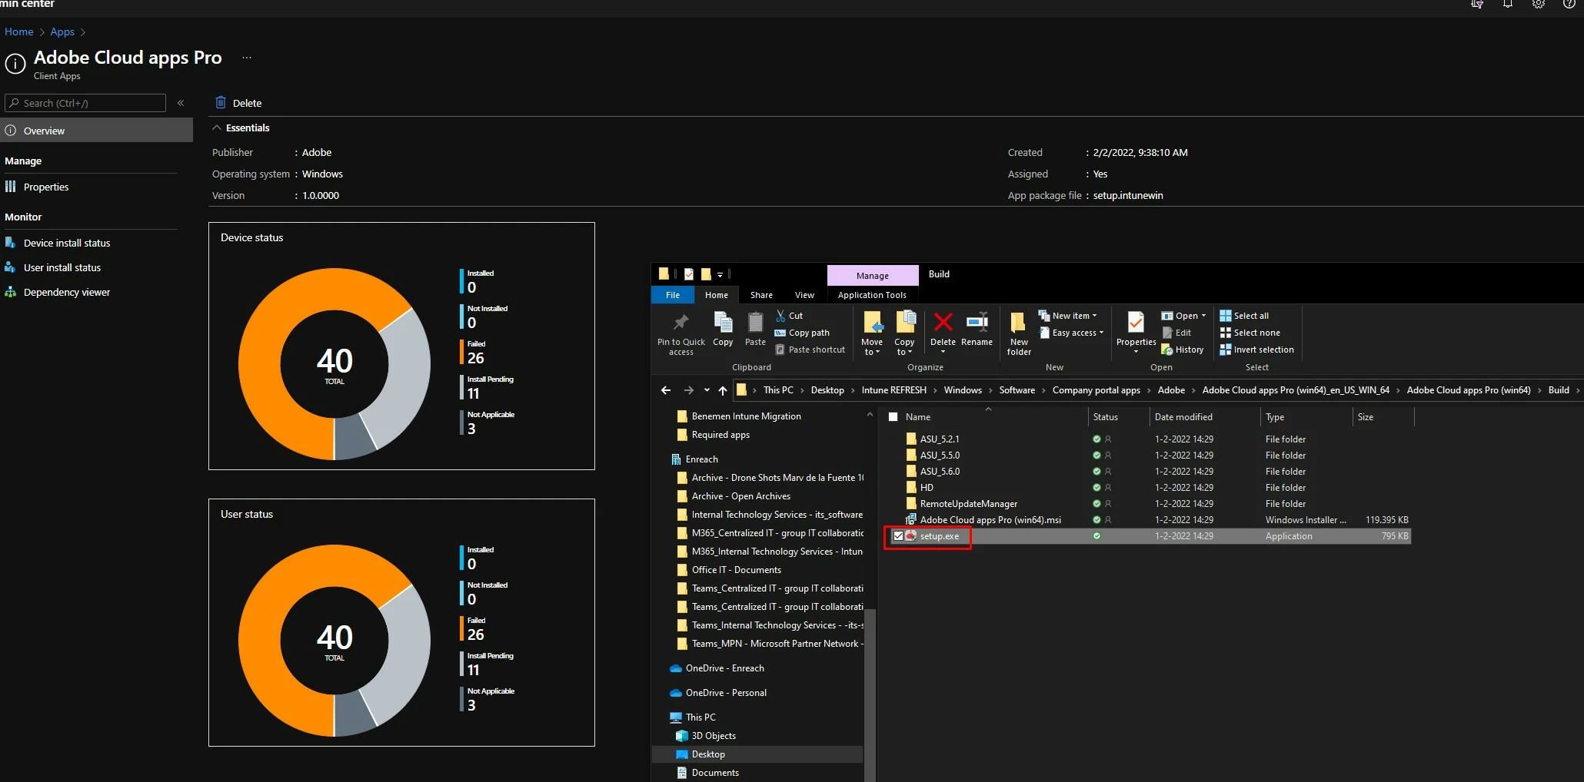The height and width of the screenshot is (782, 1584).
Task: Click the red X Delete icon in Explorer
Action: pyautogui.click(x=943, y=322)
